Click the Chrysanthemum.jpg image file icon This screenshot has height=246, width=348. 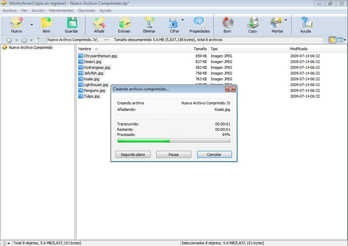click(x=80, y=56)
